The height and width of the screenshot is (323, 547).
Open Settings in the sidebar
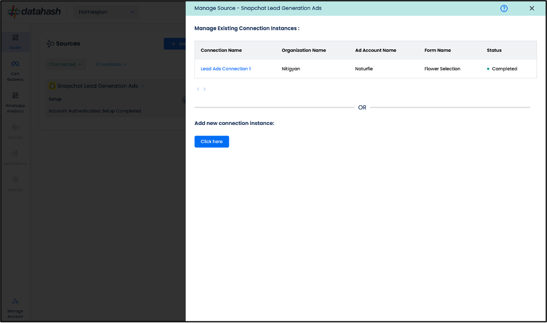pyautogui.click(x=15, y=184)
